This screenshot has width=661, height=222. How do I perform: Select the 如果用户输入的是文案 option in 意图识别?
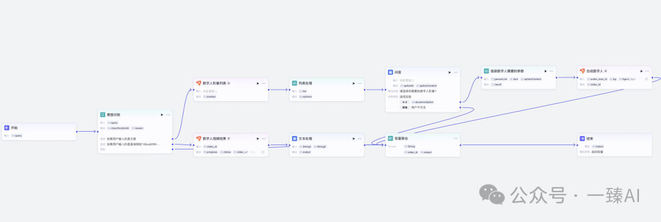click(x=121, y=139)
